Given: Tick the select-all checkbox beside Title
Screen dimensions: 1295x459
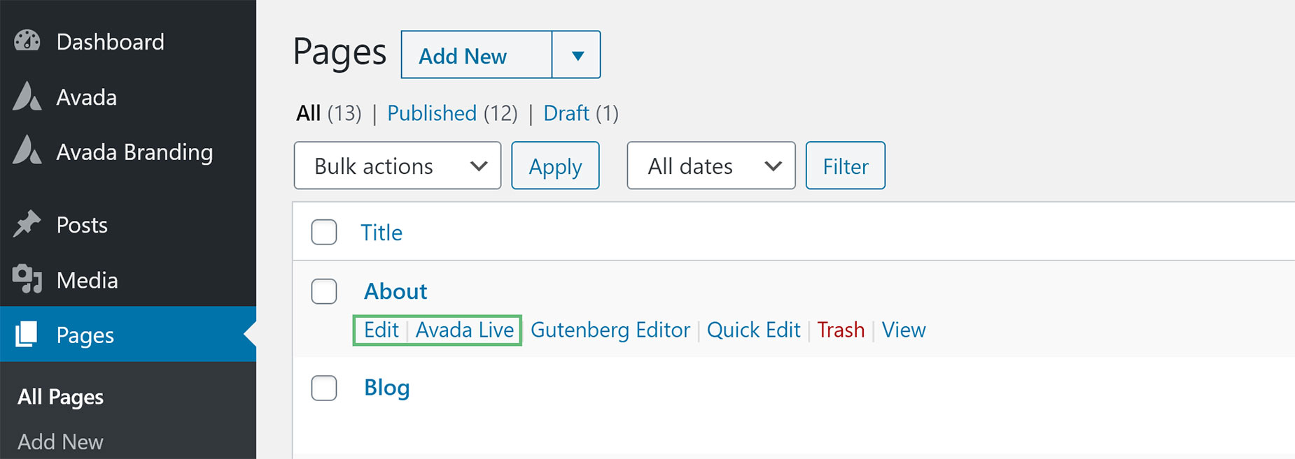Looking at the screenshot, I should coord(324,232).
